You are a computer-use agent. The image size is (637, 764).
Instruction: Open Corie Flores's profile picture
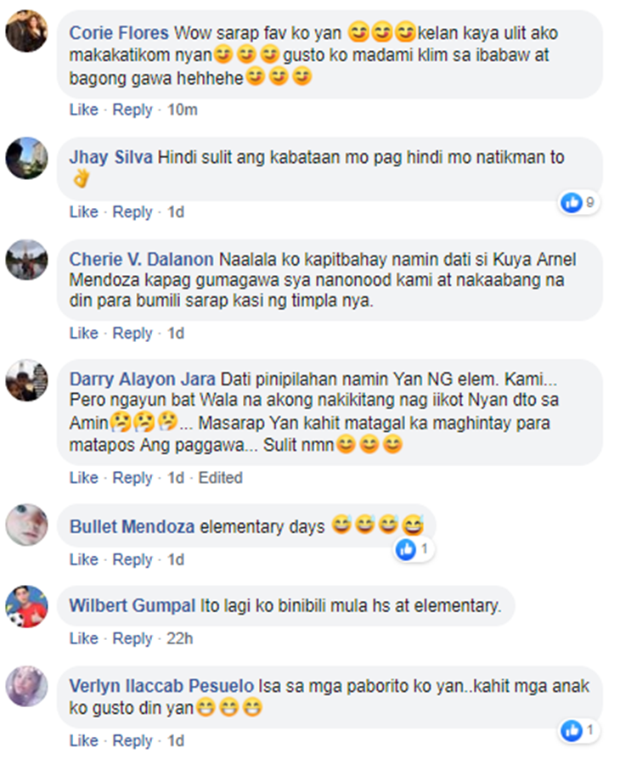pyautogui.click(x=27, y=31)
